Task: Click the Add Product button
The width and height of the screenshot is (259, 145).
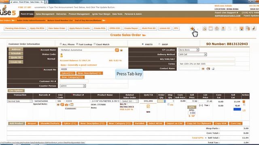Action: (x=16, y=124)
